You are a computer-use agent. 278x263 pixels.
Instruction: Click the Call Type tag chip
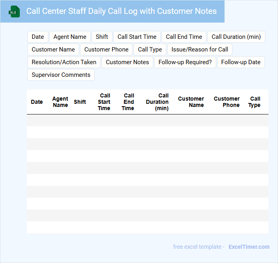click(x=150, y=50)
